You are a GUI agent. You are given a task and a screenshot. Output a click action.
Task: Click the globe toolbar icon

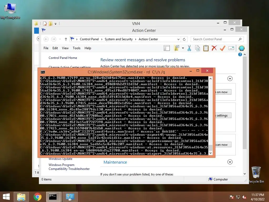click(242, 48)
